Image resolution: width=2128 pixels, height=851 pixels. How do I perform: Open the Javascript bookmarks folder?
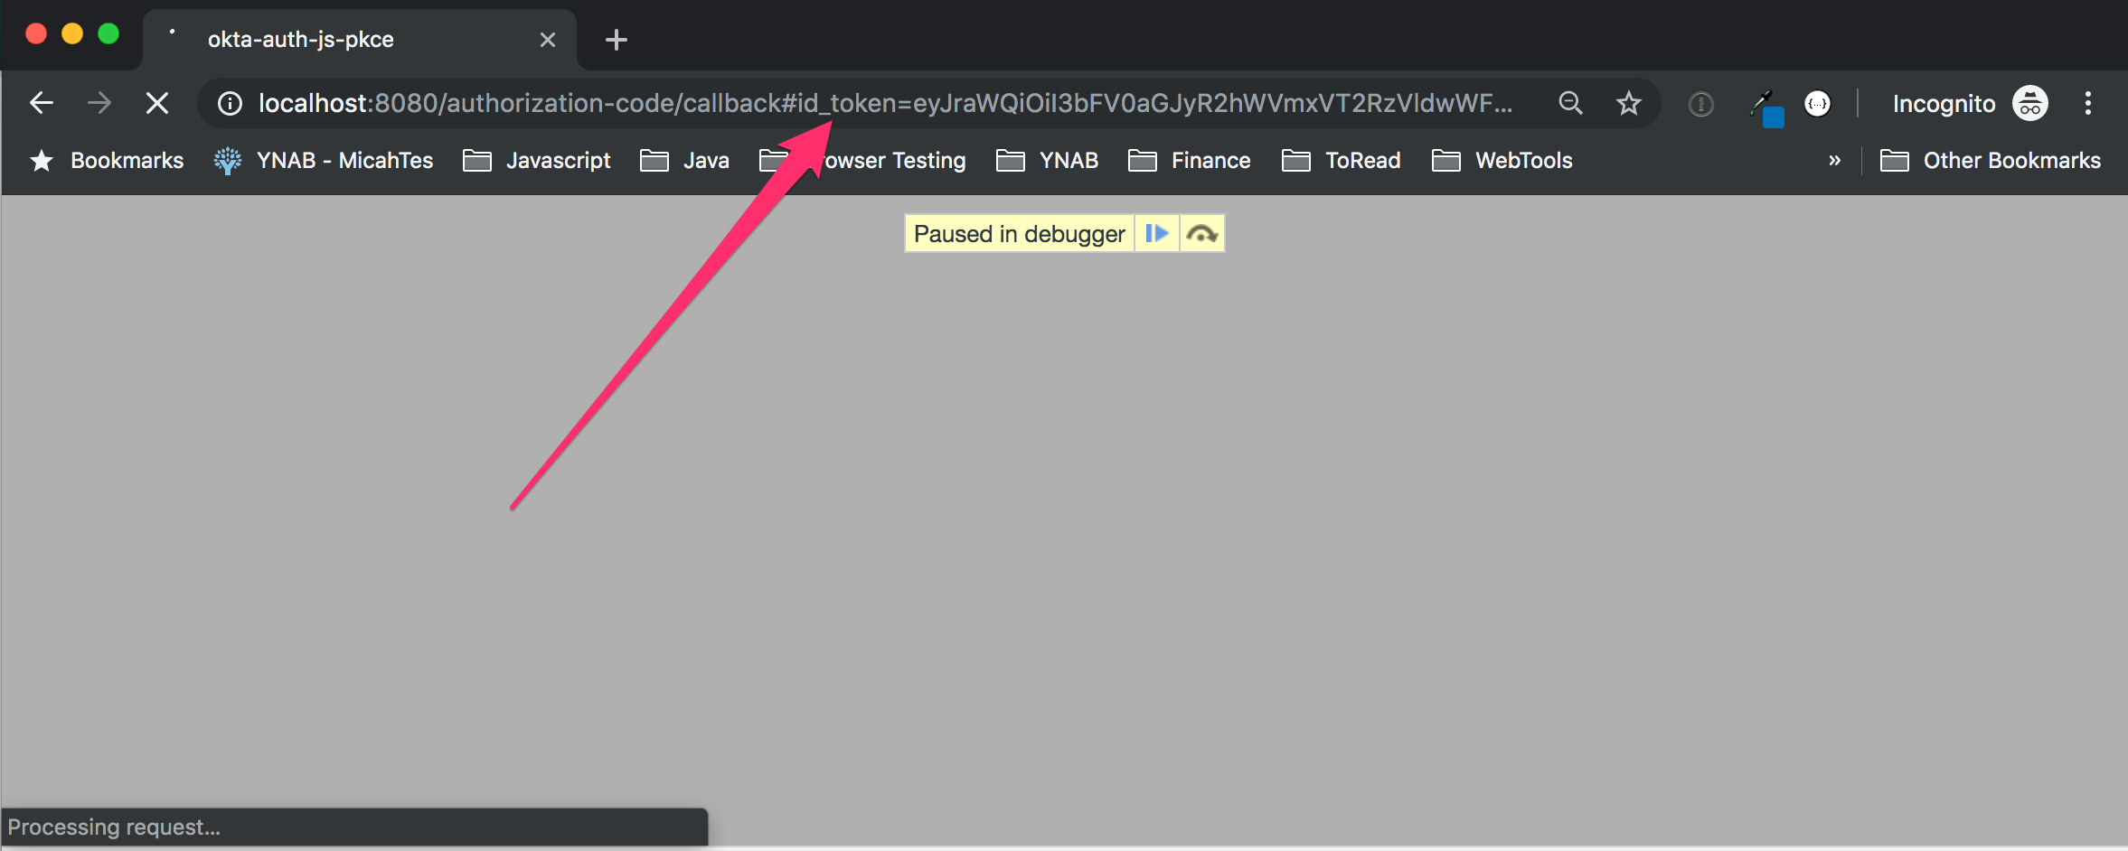(537, 161)
